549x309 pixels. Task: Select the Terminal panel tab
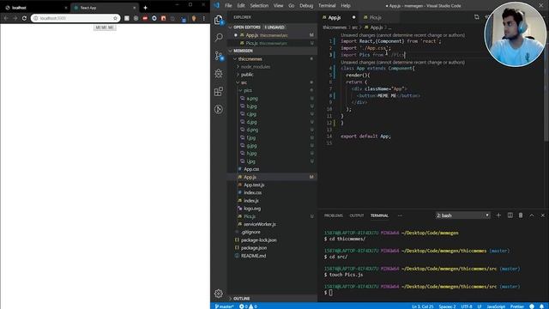point(379,215)
